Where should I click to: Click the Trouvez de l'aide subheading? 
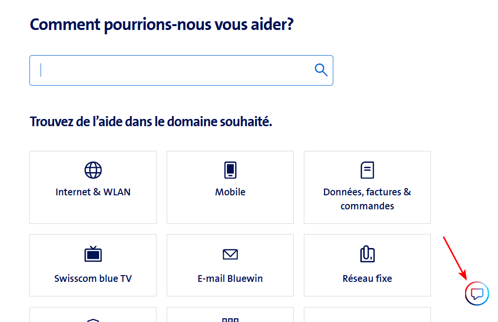click(x=151, y=121)
